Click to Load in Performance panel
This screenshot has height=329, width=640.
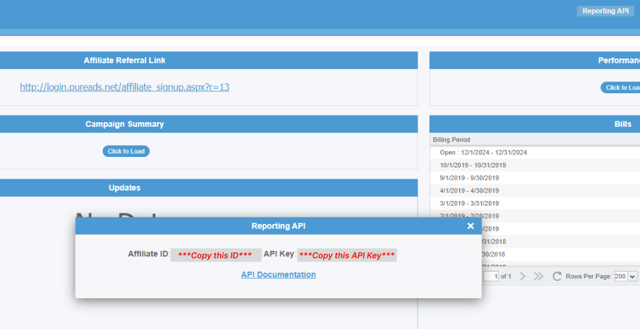click(621, 87)
